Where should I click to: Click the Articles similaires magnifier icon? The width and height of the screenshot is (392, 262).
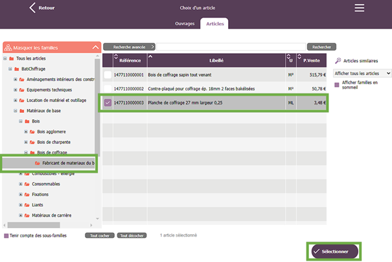coord(338,60)
